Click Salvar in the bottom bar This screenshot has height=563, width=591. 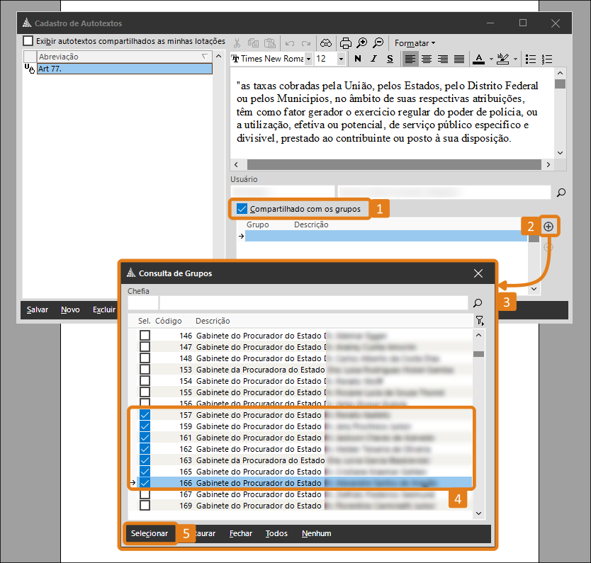[38, 309]
